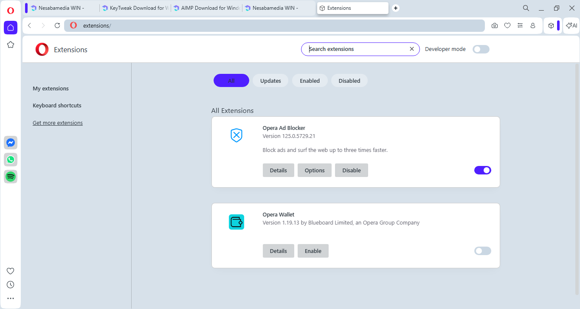
Task: Select the Disabled filter tab
Action: [349, 81]
